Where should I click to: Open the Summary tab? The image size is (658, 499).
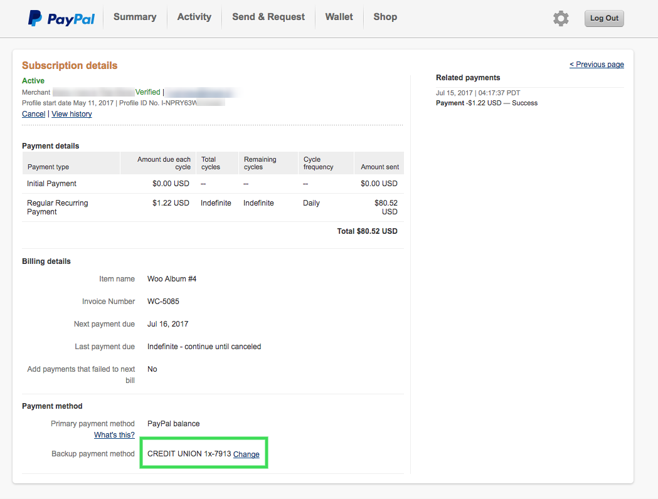(135, 17)
